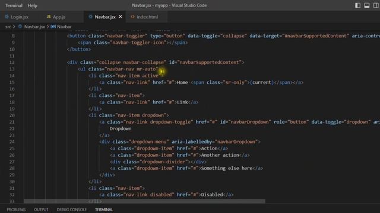Click the Login.jsx file icon

pos(7,17)
